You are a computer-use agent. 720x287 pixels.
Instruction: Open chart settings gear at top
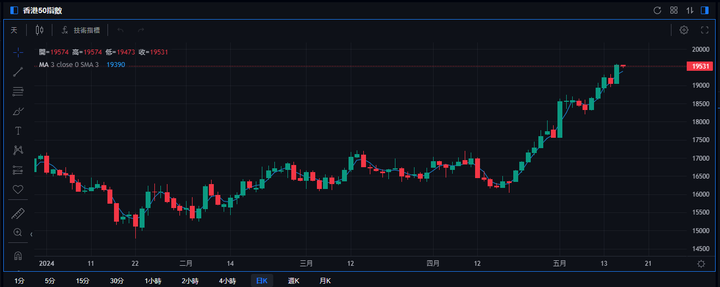click(x=684, y=30)
